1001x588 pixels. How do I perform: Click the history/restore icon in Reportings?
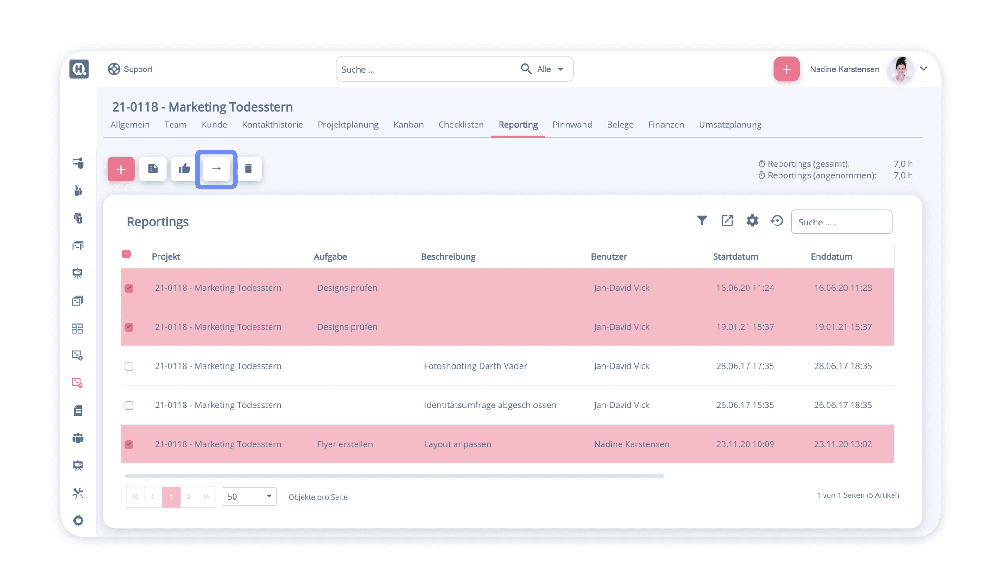[777, 221]
